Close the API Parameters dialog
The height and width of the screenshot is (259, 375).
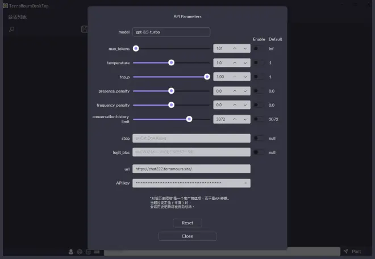tap(188, 236)
